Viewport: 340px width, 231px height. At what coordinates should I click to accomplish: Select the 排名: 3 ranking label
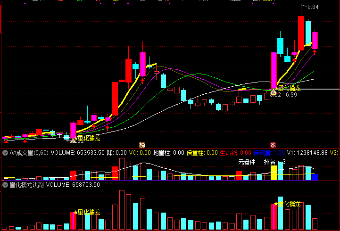click(x=275, y=162)
